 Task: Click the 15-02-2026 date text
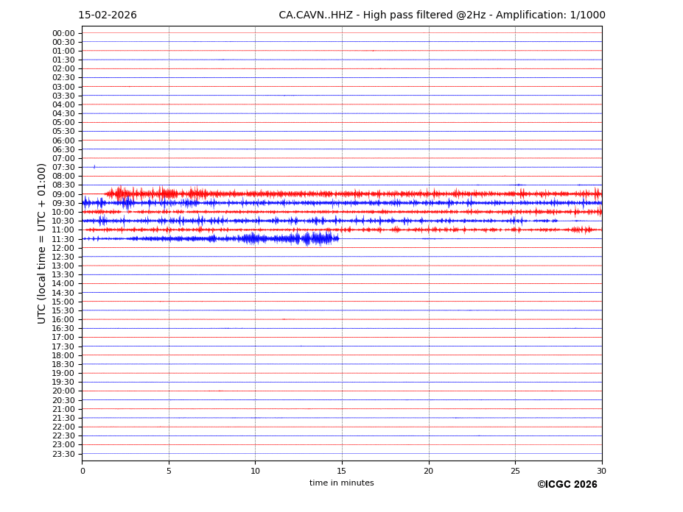[x=108, y=15]
